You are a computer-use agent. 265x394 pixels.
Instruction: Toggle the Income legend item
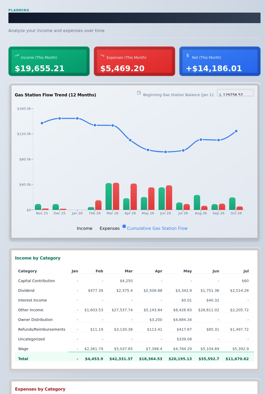tap(85, 229)
